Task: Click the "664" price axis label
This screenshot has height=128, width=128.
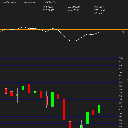Action: [x=120, y=106]
